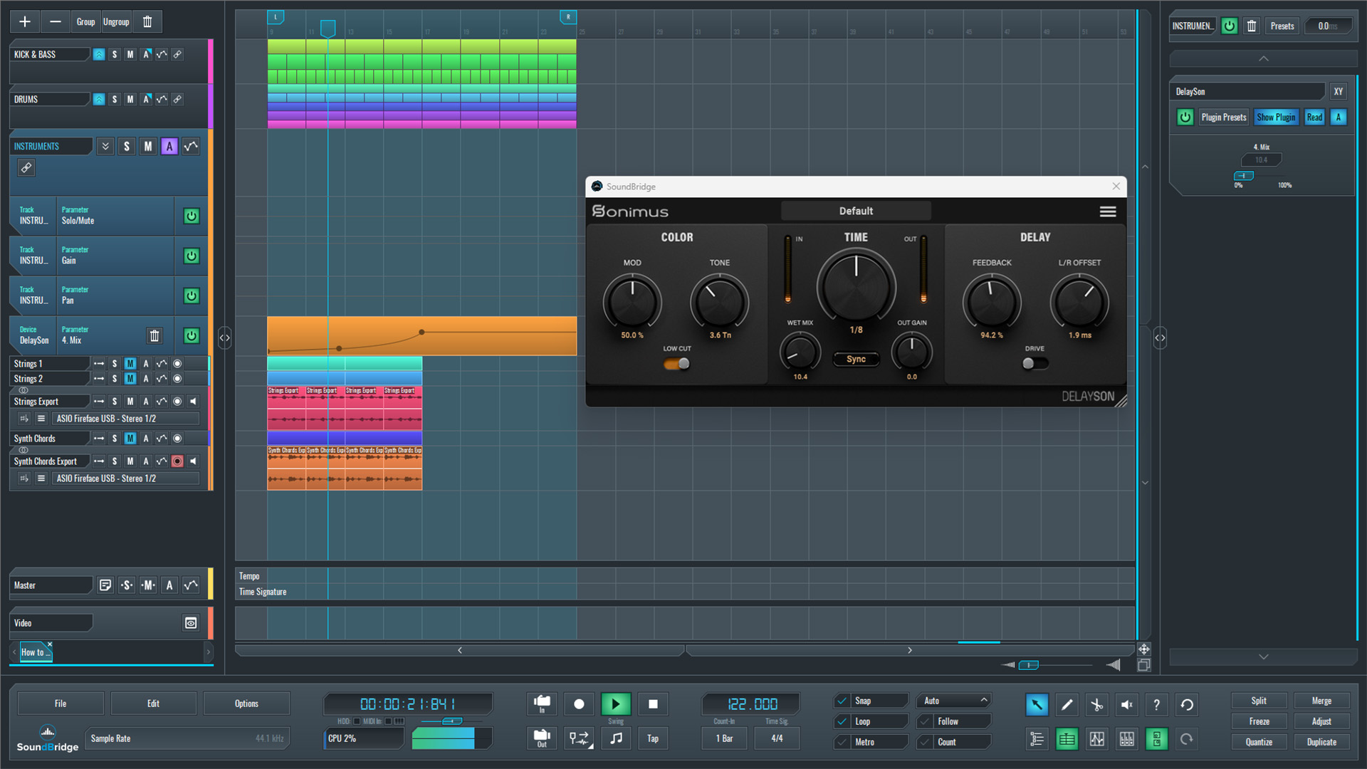The height and width of the screenshot is (769, 1367).
Task: Open the Video track window icon
Action: pos(191,623)
